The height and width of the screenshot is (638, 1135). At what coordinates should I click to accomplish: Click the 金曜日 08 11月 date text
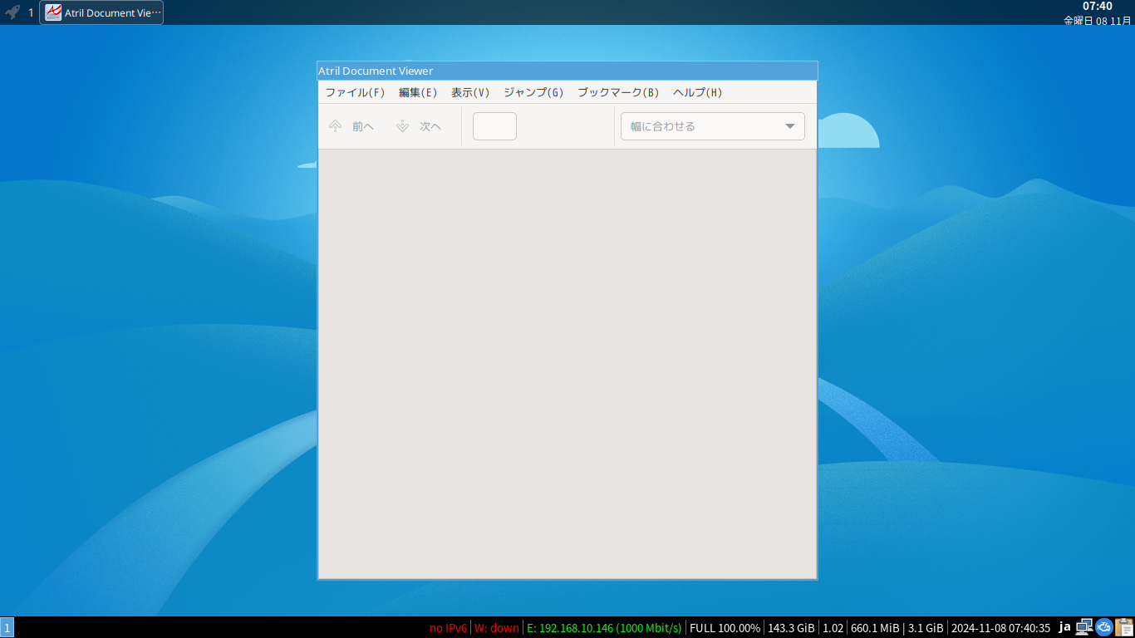[1098, 20]
